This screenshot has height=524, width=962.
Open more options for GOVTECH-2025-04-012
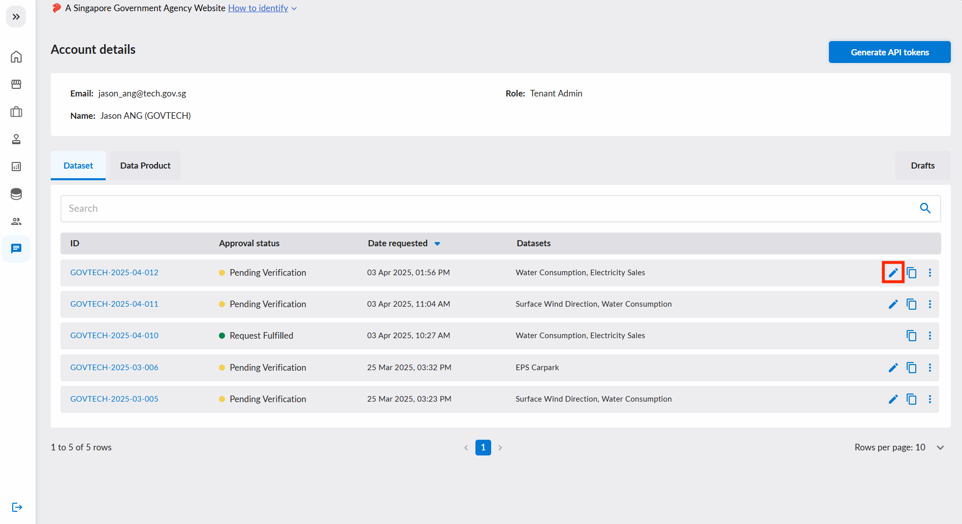(x=930, y=273)
